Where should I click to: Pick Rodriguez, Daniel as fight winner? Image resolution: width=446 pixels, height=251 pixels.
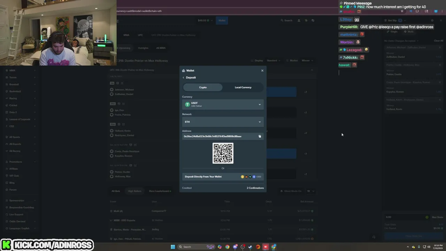click(x=124, y=135)
